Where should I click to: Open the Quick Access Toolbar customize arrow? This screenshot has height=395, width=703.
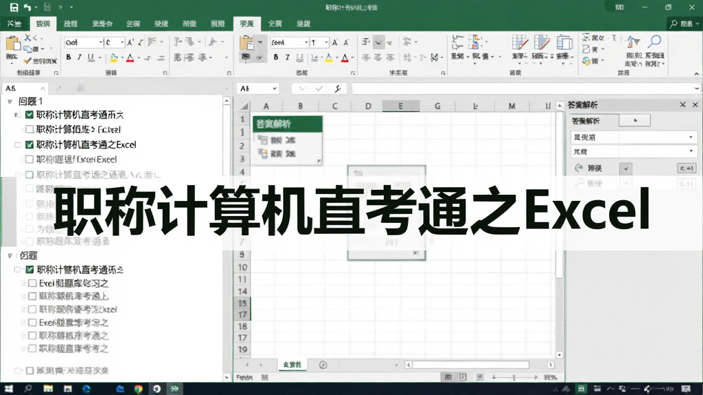(x=71, y=7)
